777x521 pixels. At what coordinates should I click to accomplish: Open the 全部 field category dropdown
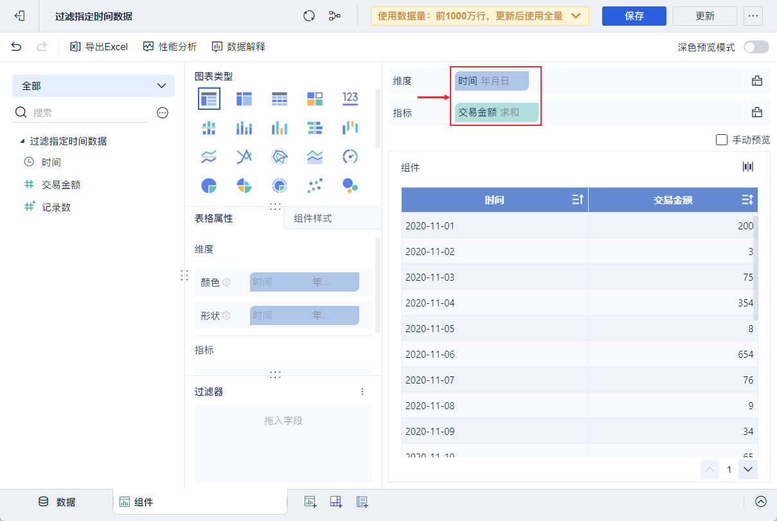(x=93, y=85)
